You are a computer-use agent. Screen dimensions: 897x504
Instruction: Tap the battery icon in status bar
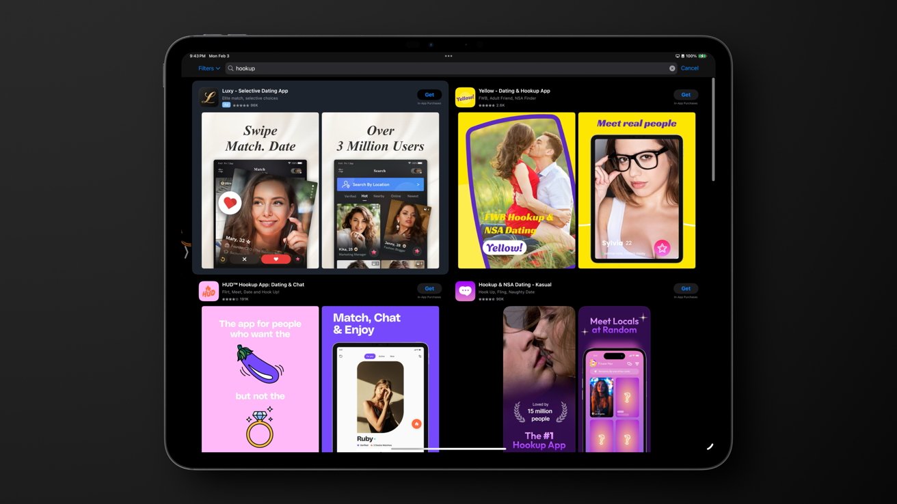click(x=702, y=56)
